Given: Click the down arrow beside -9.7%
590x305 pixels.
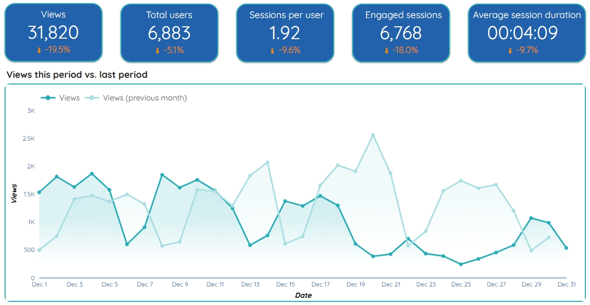Looking at the screenshot, I should point(510,50).
